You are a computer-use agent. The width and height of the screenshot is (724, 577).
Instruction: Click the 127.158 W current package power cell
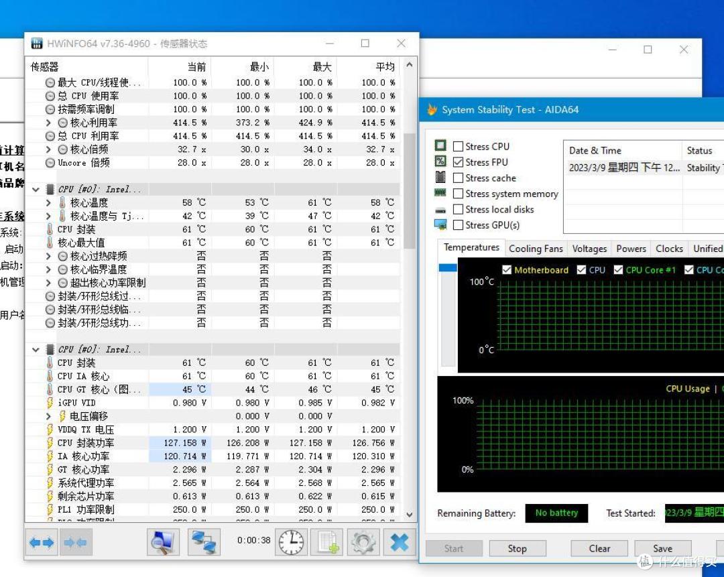(x=180, y=443)
